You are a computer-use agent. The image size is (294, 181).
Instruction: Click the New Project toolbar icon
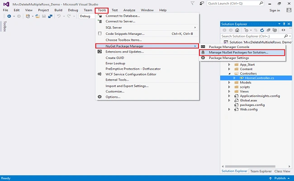click(28, 16)
